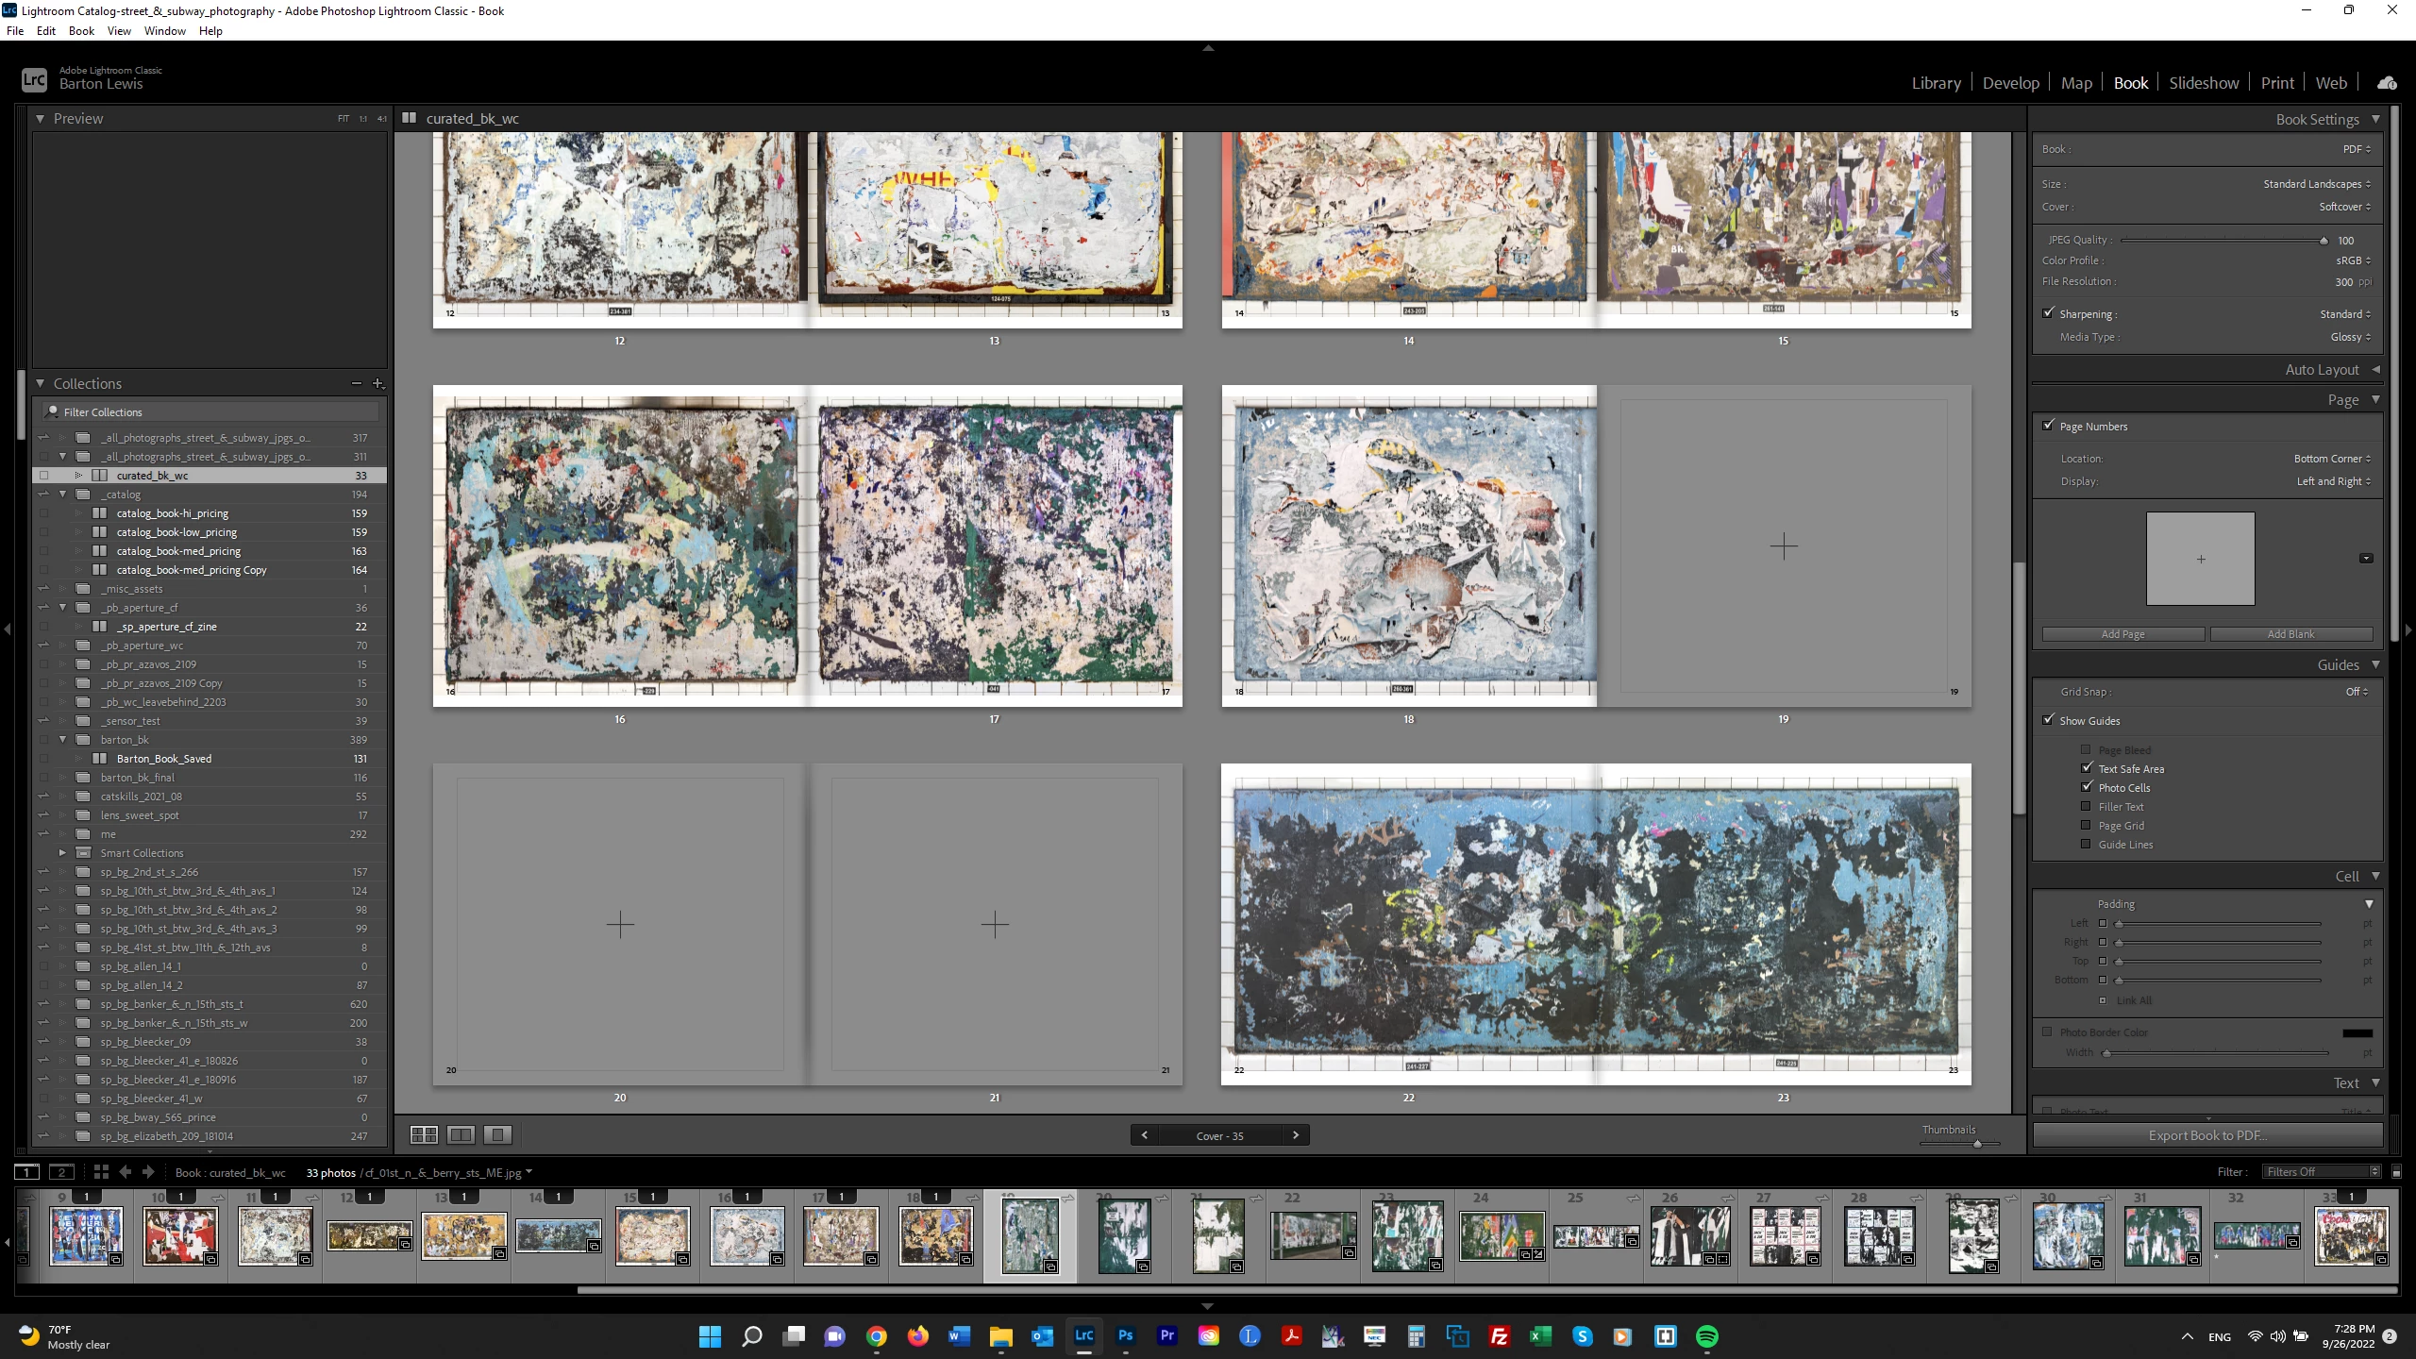The image size is (2416, 1359).
Task: Click the Add Blank button
Action: pos(2290,634)
